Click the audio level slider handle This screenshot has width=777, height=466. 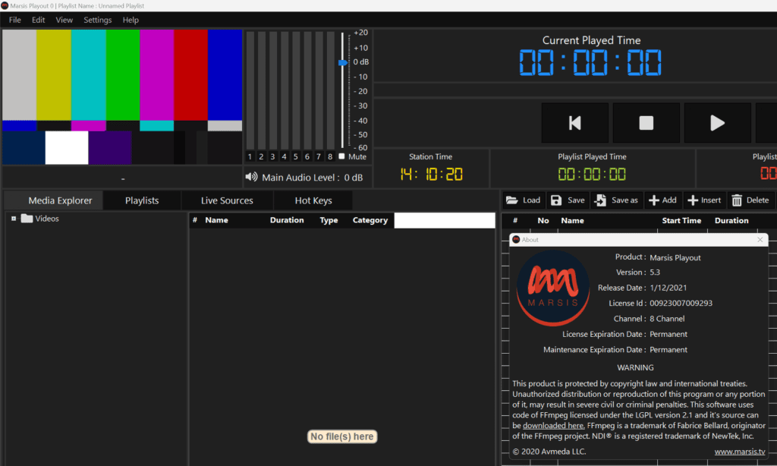[342, 62]
